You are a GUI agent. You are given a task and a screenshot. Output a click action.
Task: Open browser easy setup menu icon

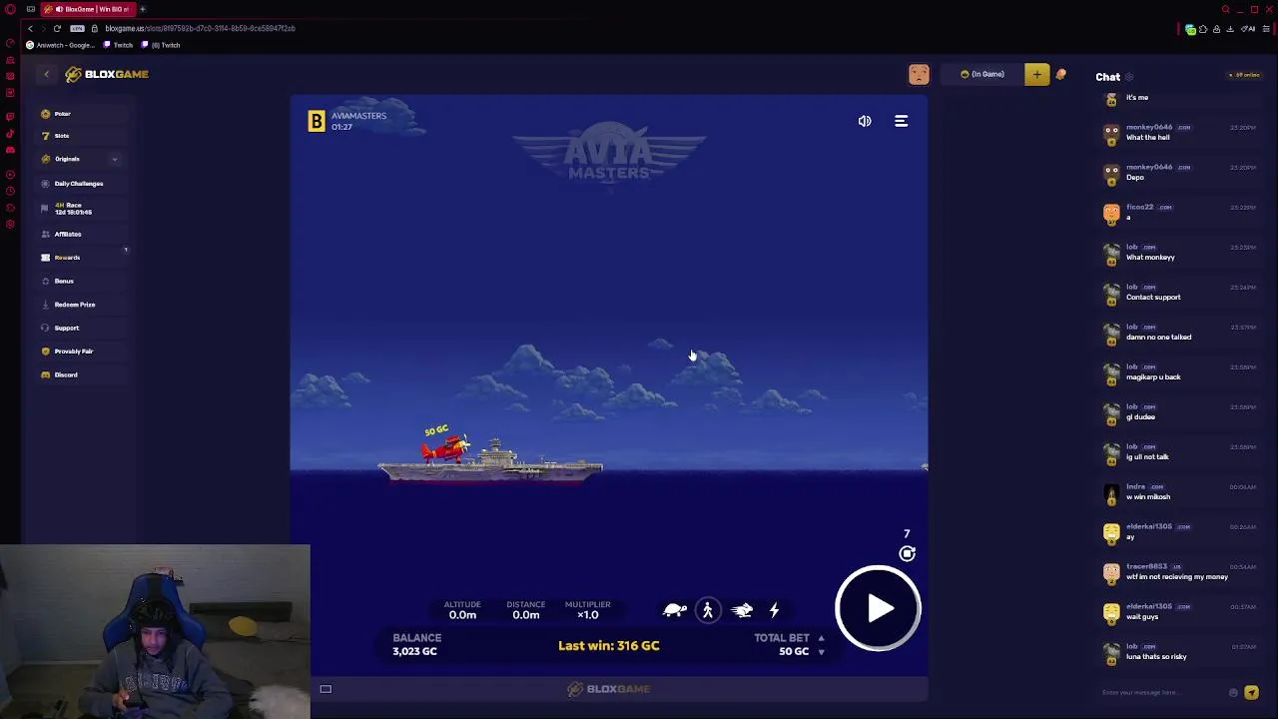[1266, 29]
